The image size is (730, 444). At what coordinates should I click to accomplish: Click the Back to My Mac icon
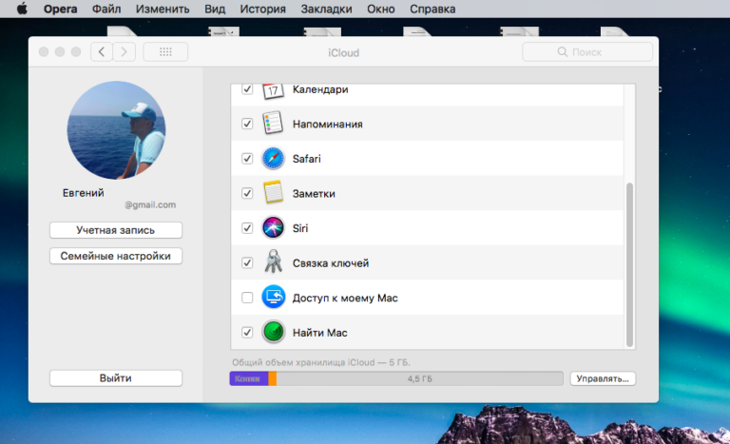pyautogui.click(x=274, y=298)
